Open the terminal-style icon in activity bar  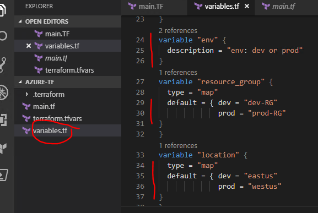4,175
